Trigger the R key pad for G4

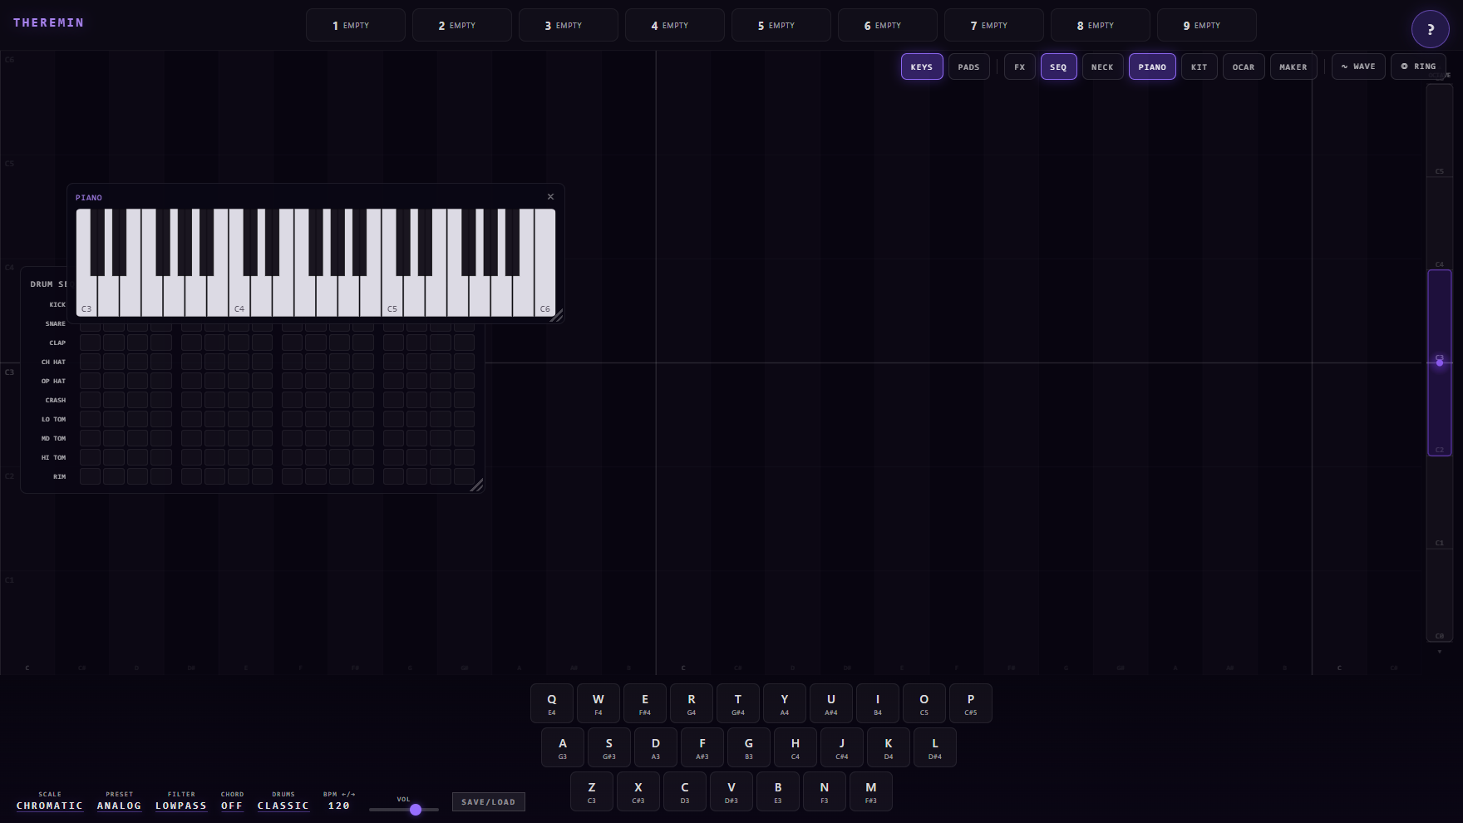point(692,703)
